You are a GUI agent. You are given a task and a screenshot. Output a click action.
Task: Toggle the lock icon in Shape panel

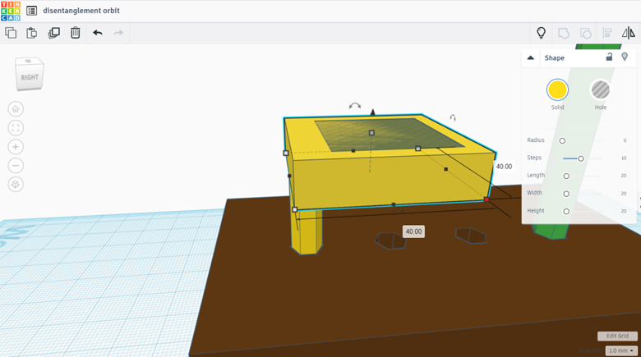coord(609,57)
